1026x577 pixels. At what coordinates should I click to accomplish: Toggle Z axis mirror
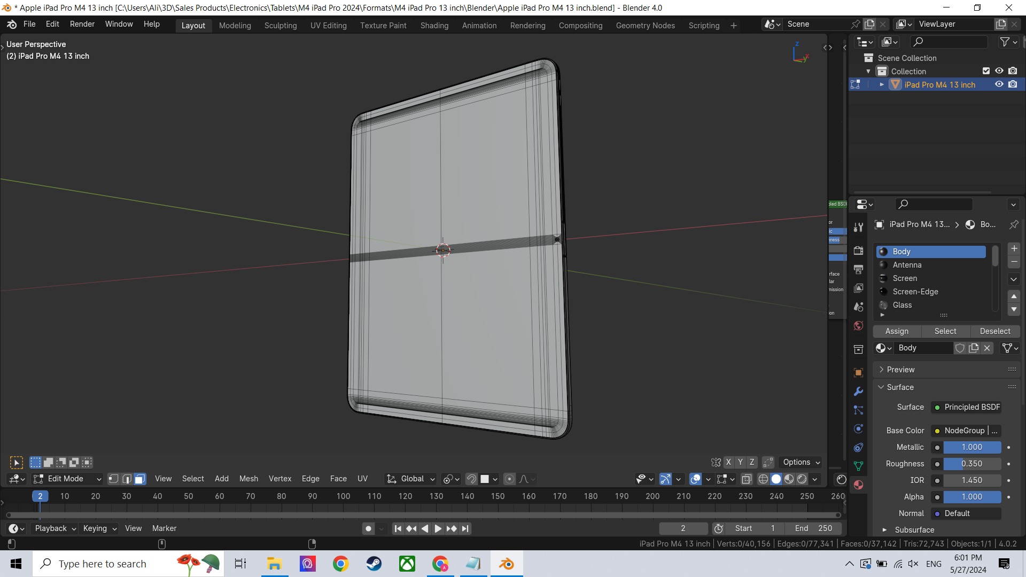tap(752, 462)
